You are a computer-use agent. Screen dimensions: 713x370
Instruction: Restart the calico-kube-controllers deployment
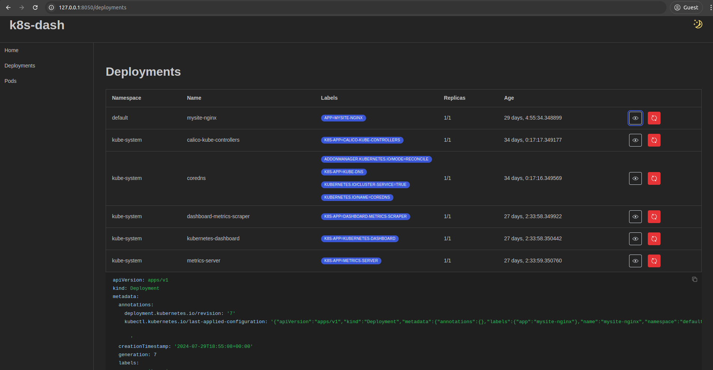(654, 140)
